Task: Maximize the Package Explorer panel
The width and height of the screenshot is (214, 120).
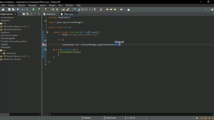Action: 39,14
